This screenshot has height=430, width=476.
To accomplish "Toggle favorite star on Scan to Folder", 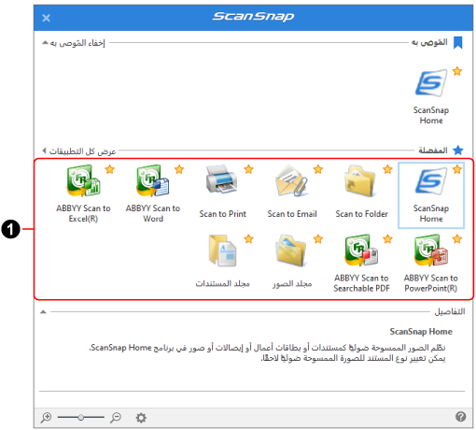I will tap(387, 169).
